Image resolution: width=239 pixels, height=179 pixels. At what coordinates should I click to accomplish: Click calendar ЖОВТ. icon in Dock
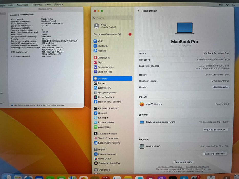106,177
